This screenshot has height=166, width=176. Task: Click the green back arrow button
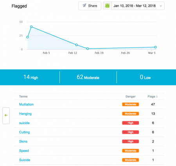pos(6,115)
